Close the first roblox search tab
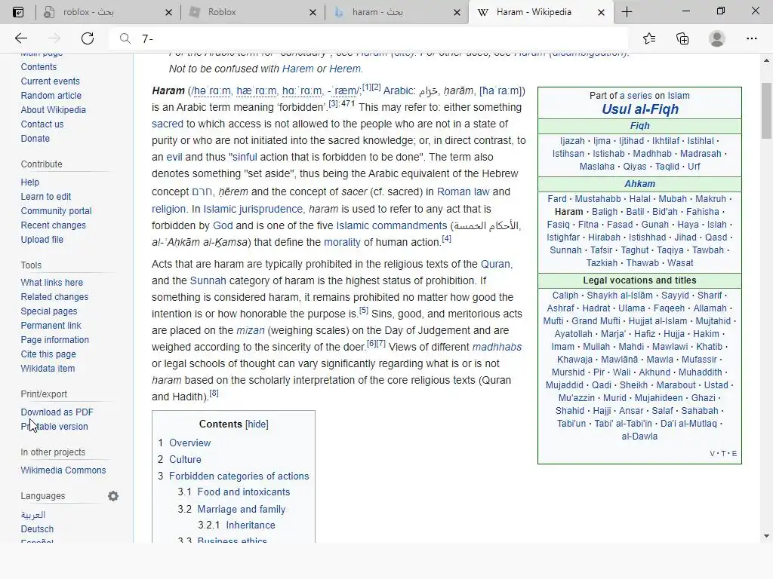 pyautogui.click(x=168, y=12)
